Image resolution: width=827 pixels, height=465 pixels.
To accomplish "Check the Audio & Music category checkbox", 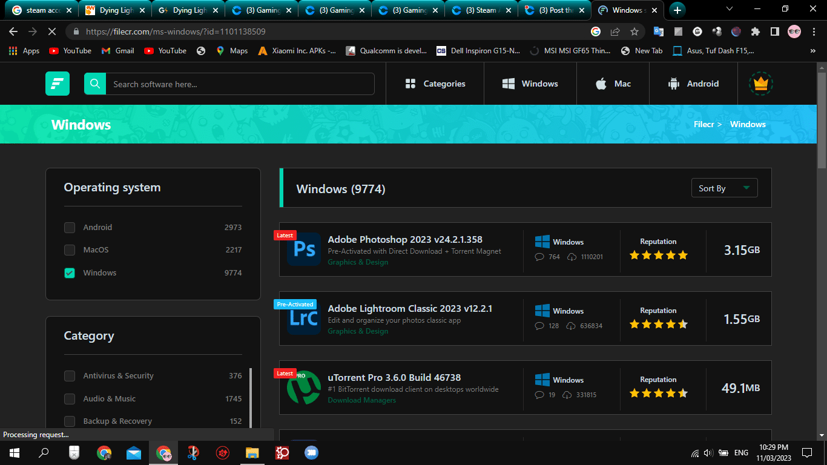I will pos(70,399).
